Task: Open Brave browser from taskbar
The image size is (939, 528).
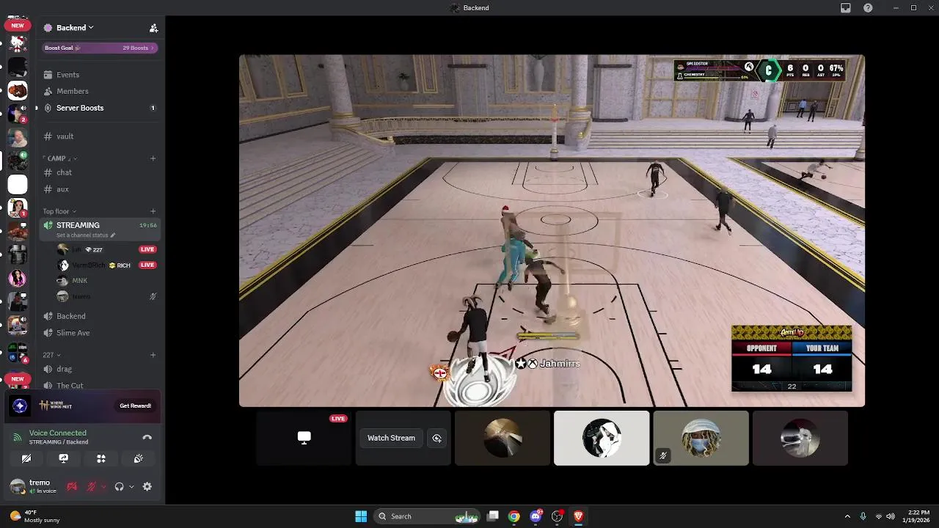Action: 579,516
